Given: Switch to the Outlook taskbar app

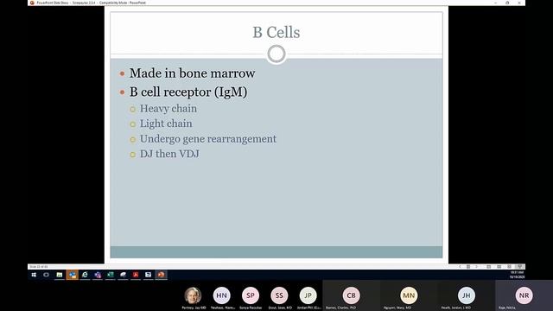Looking at the screenshot, I should tap(73, 275).
